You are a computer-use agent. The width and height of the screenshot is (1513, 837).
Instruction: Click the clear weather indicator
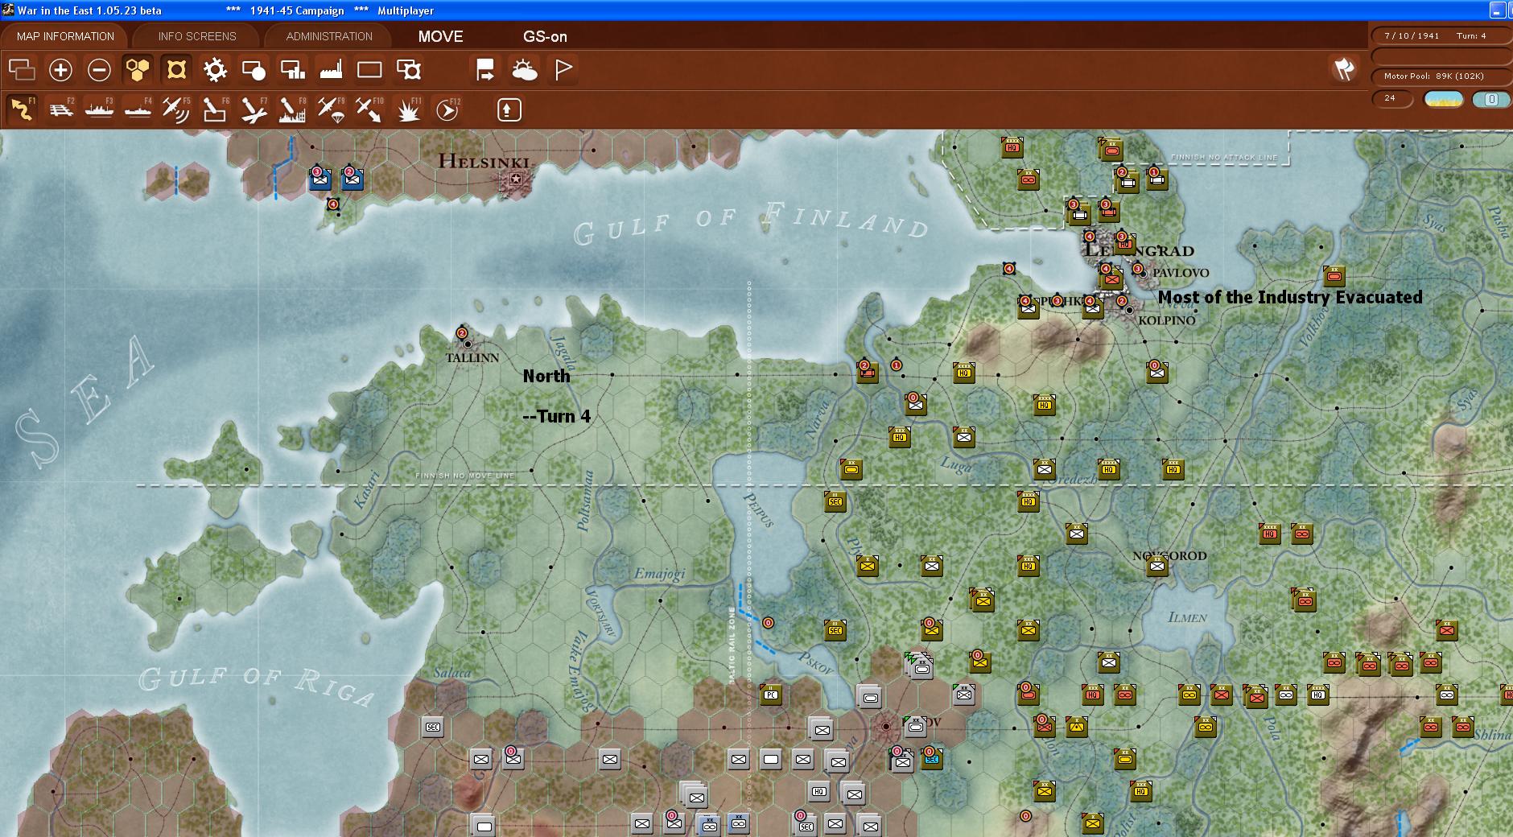point(1444,99)
